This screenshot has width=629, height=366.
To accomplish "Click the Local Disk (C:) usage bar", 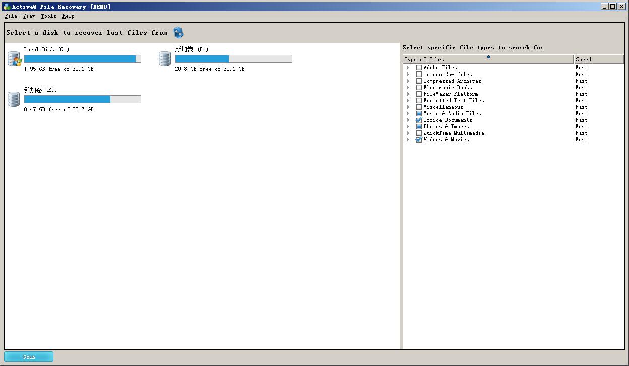I will [x=83, y=59].
